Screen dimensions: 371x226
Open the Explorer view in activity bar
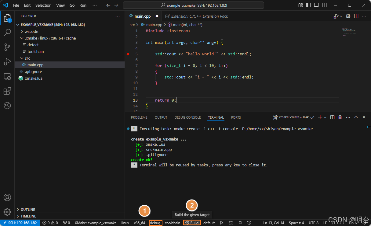[7, 18]
